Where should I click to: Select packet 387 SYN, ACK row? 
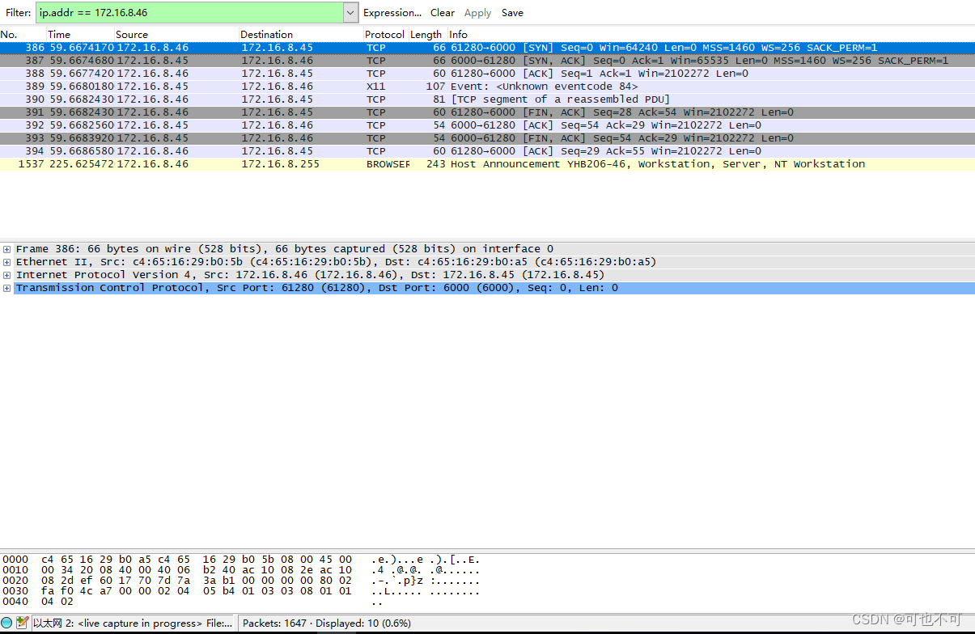[487, 61]
